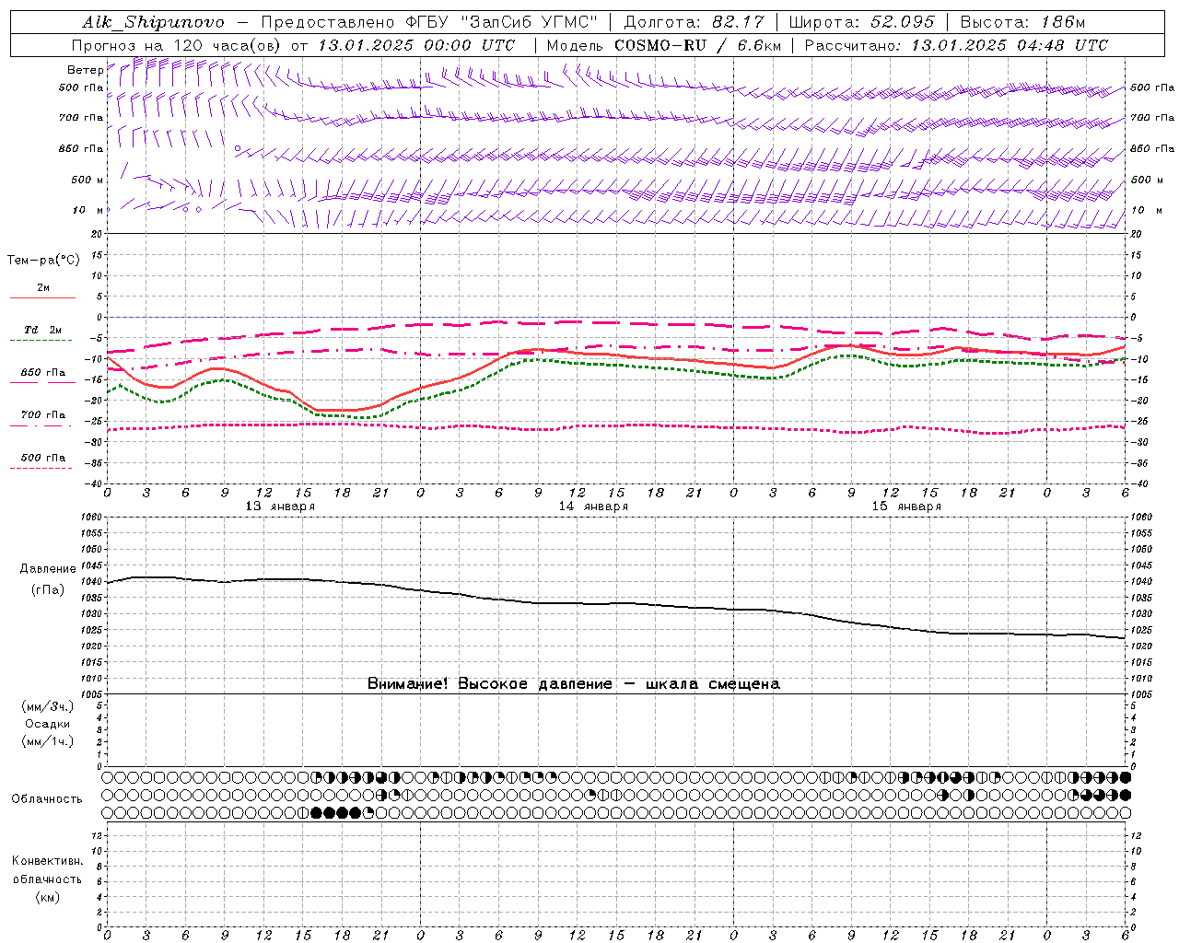Click 'Рассчитано: 13.01.2025 04:48 UTC' timestamp
This screenshot has width=1179, height=943.
[x=956, y=45]
